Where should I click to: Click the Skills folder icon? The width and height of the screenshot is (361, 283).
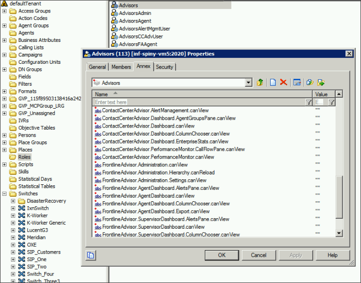coord(13,172)
